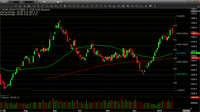200x112 pixels.
Task: Click the 0.618 (1265.6) Fibonacci label
Action: click(x=182, y=62)
